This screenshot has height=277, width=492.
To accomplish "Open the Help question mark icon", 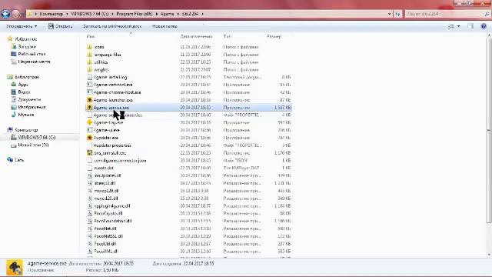I will click(484, 26).
